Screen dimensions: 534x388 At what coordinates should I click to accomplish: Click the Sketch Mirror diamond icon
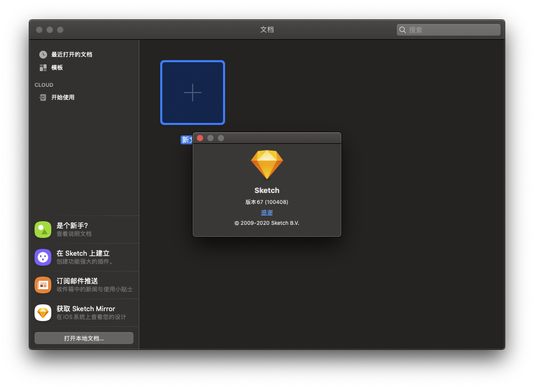coord(43,313)
